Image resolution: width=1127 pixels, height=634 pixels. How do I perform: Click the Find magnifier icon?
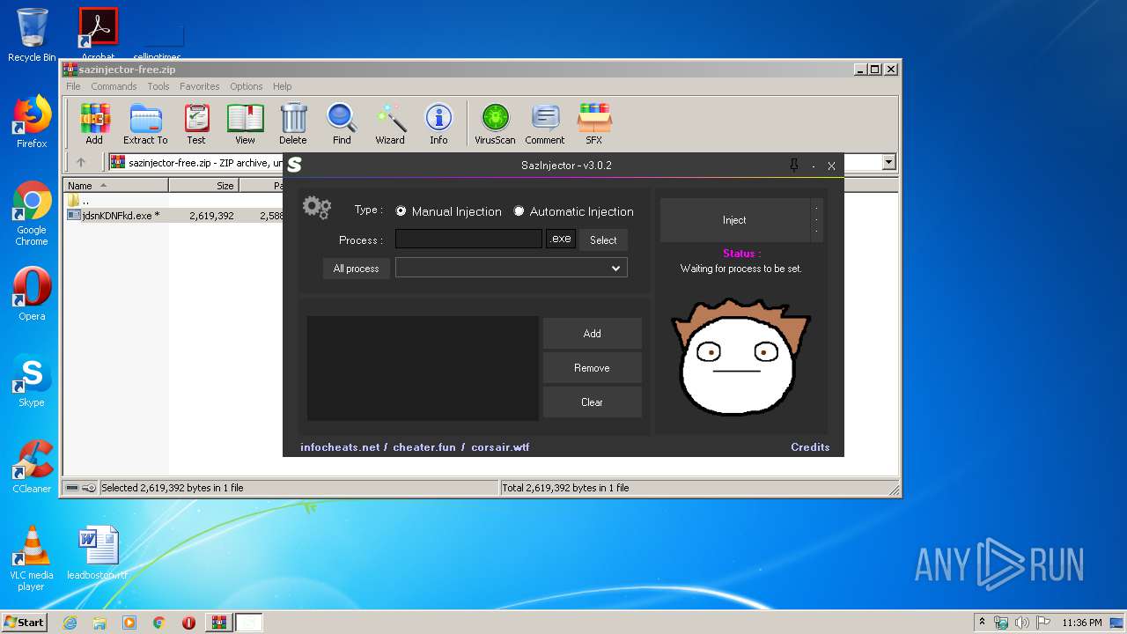[x=342, y=123]
